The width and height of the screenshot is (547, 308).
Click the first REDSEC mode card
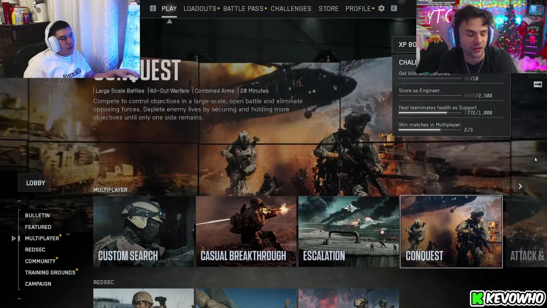[144, 298]
